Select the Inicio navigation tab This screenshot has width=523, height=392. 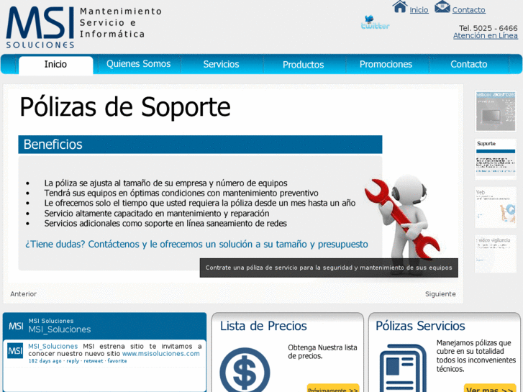(x=55, y=65)
